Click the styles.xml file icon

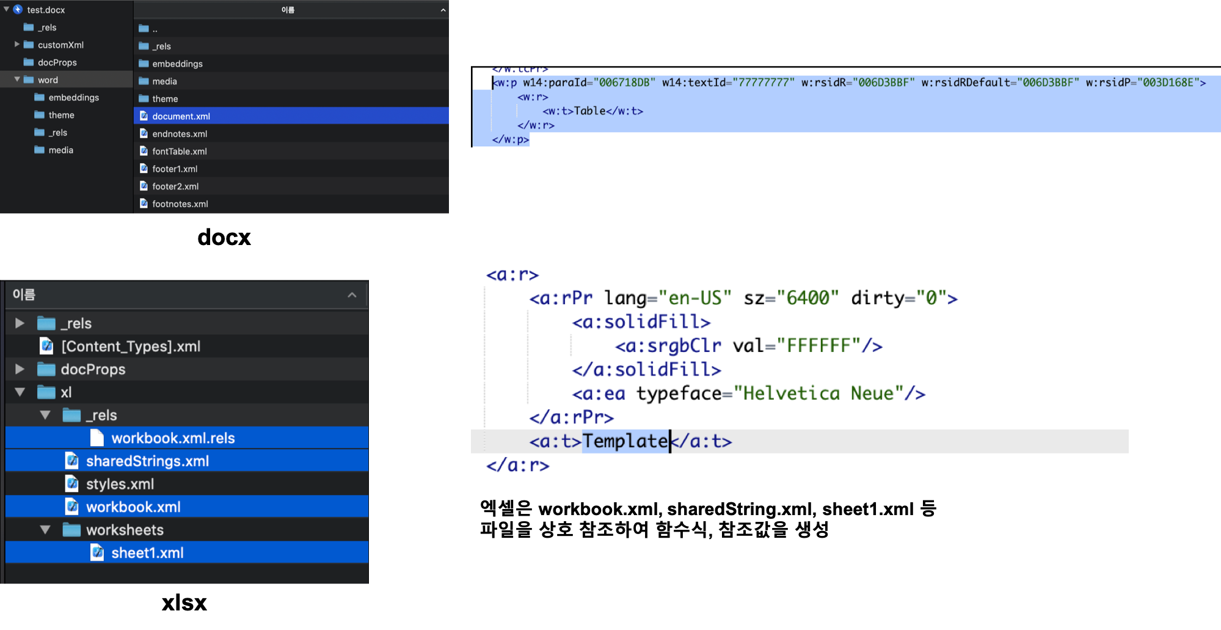pyautogui.click(x=72, y=483)
